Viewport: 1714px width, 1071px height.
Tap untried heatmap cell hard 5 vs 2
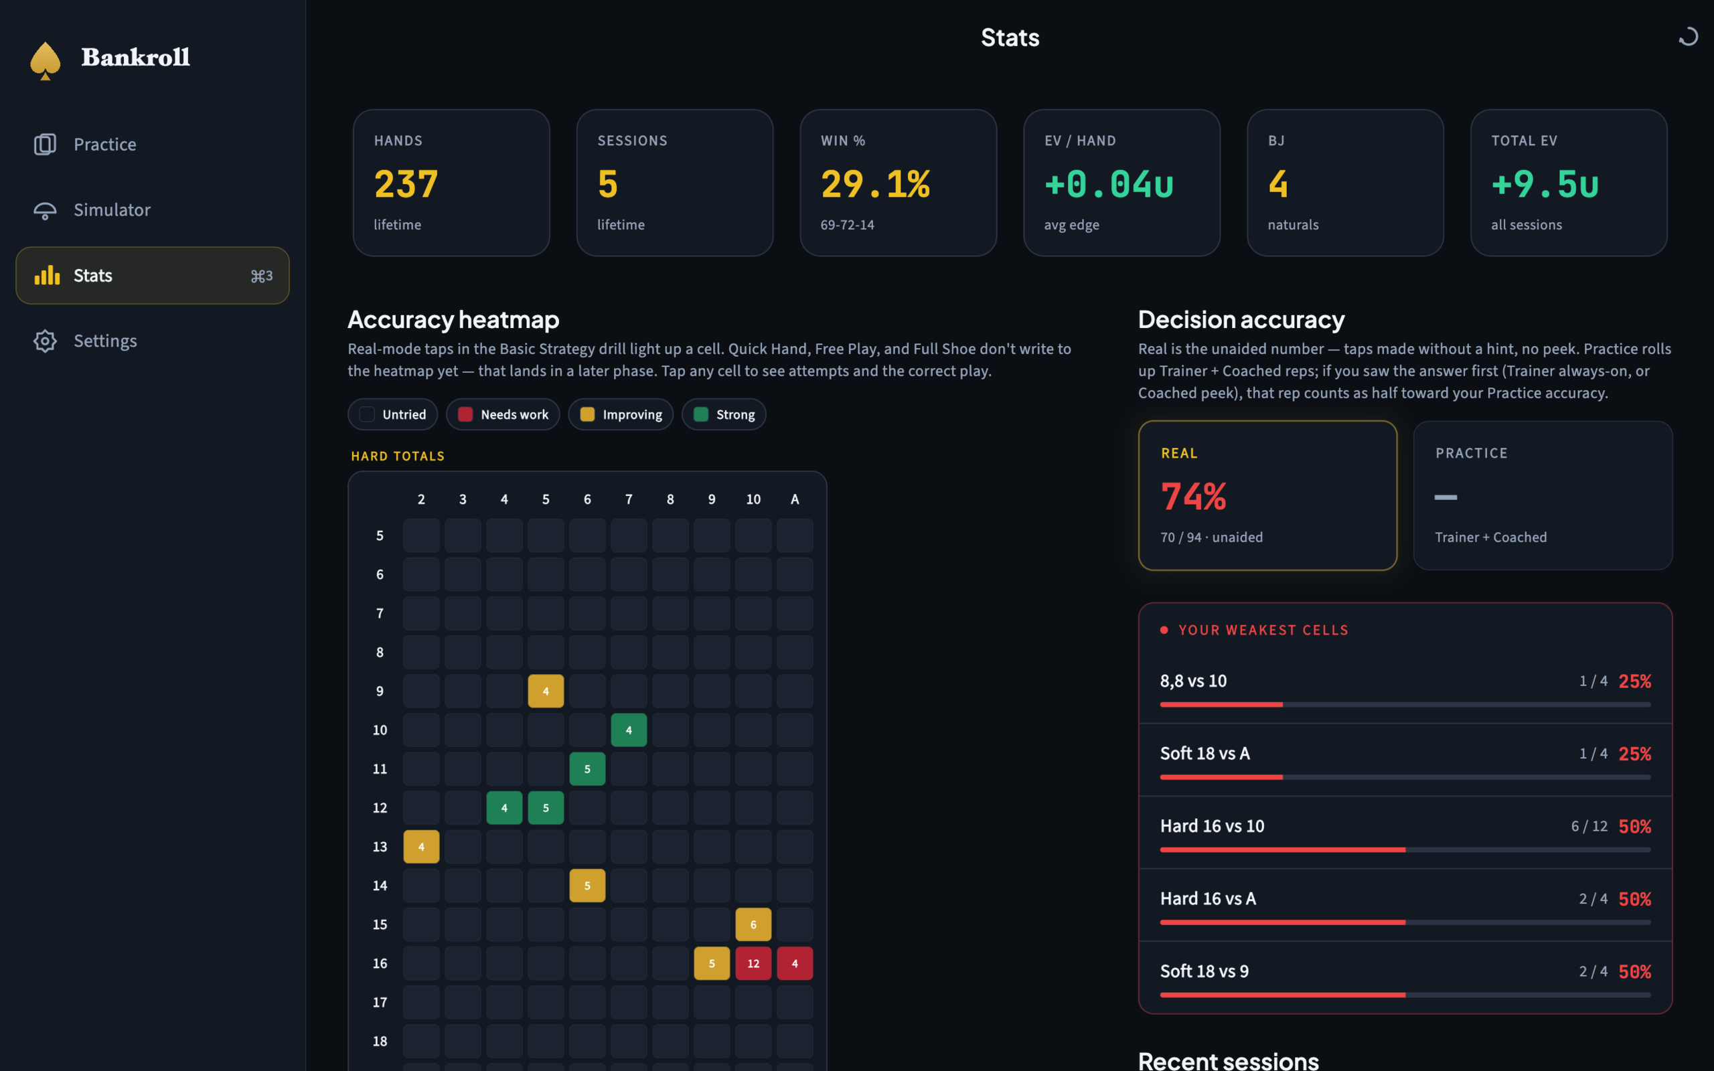(421, 535)
